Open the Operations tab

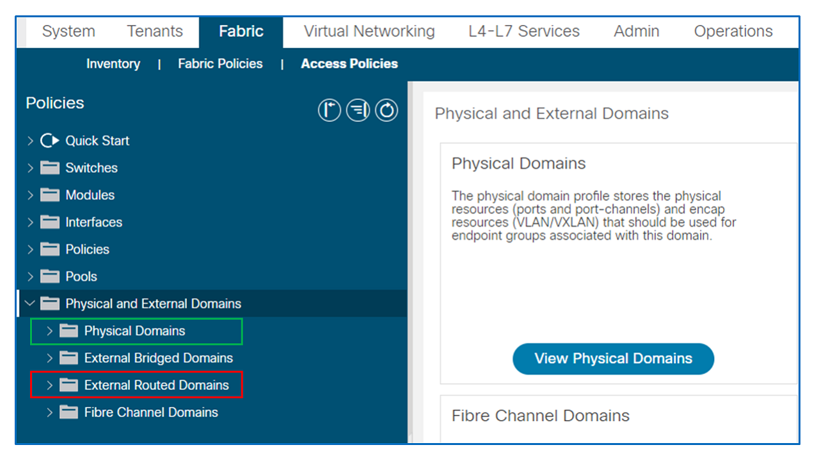(x=733, y=31)
